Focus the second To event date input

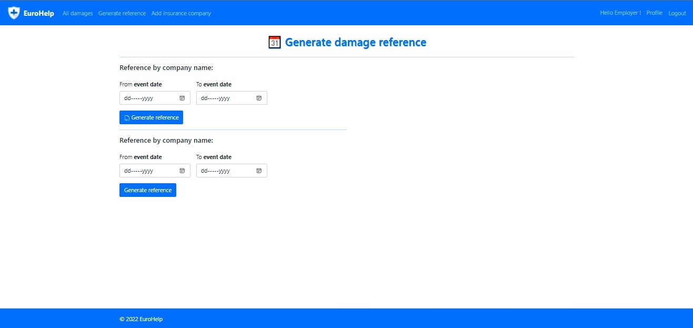[232, 171]
